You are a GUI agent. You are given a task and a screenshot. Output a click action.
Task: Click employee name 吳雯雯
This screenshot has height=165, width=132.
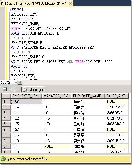[88, 135]
